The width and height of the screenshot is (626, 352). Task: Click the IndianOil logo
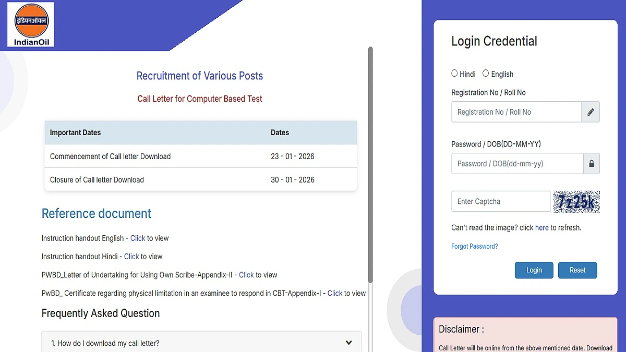(x=30, y=24)
